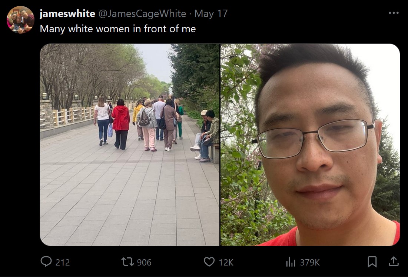Open the three-dot more options menu
This screenshot has height=277, width=408.
tap(394, 13)
